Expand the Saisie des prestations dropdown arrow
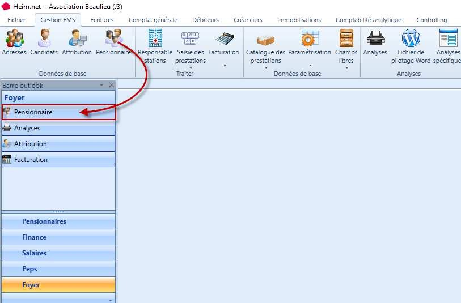This screenshot has width=461, height=303. [x=191, y=67]
